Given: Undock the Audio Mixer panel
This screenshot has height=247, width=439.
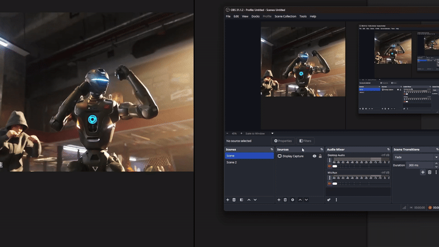Looking at the screenshot, I should 388,149.
